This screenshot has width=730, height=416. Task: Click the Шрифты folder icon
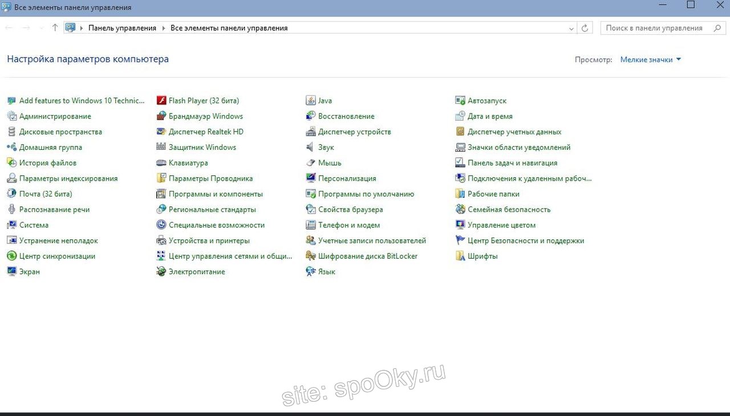tap(460, 256)
